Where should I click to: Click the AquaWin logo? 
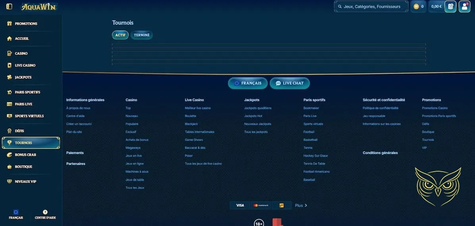tap(39, 7)
